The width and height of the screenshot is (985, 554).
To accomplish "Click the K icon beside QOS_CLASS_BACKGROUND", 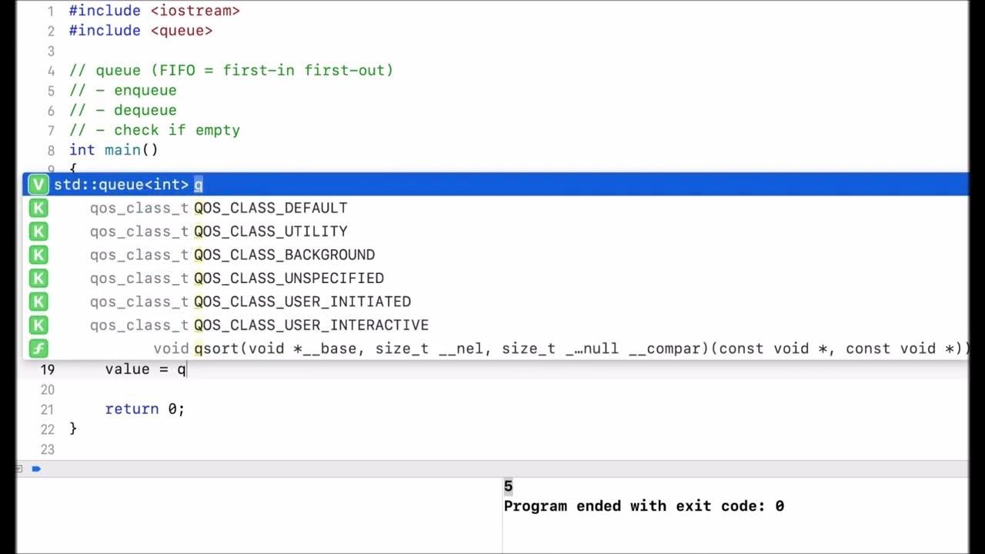I will (38, 255).
